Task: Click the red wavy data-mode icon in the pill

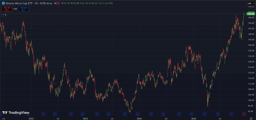Action: coord(58,3)
